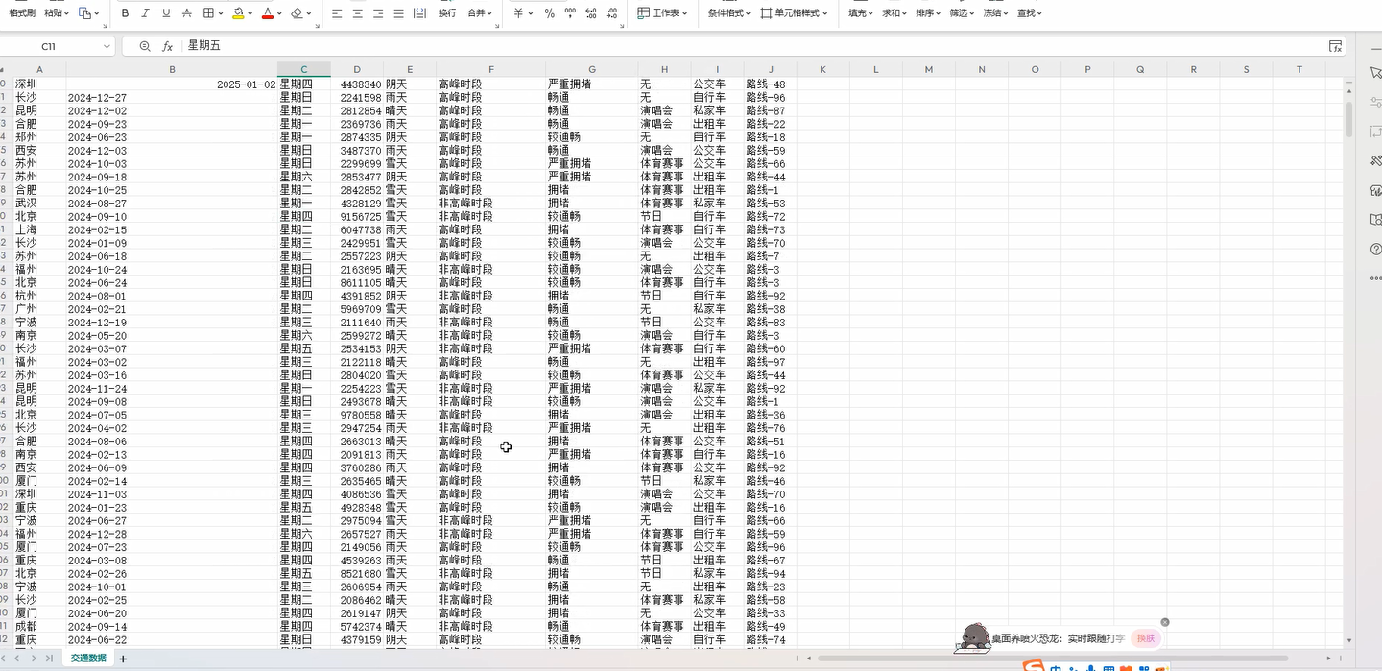Go to the last sheet arrow
This screenshot has width=1382, height=671.
[49, 659]
